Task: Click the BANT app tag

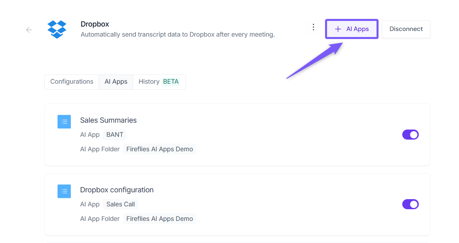Action: point(115,135)
